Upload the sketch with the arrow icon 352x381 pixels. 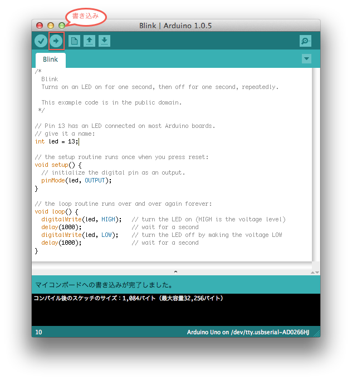pyautogui.click(x=56, y=41)
